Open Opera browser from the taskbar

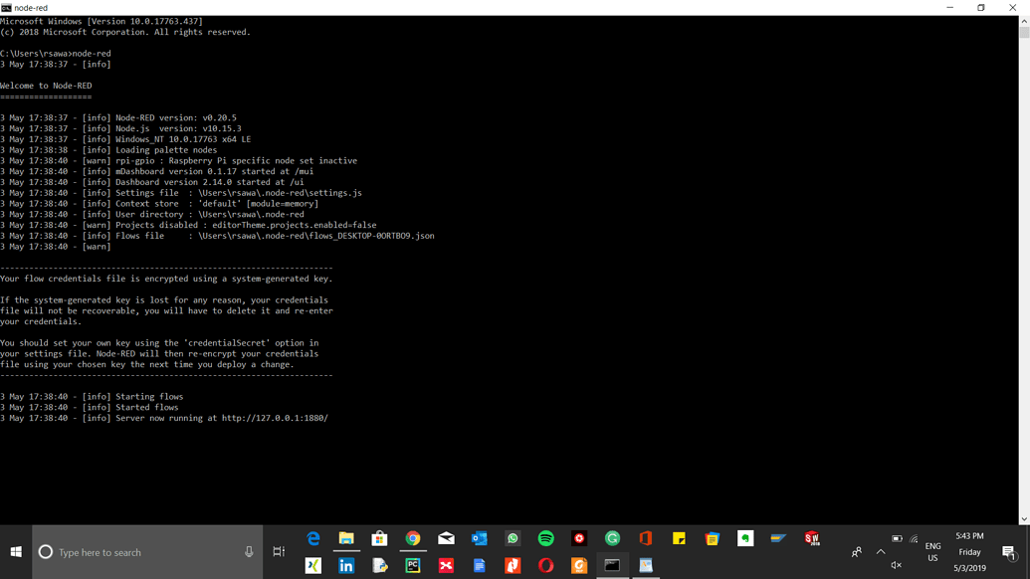[545, 565]
